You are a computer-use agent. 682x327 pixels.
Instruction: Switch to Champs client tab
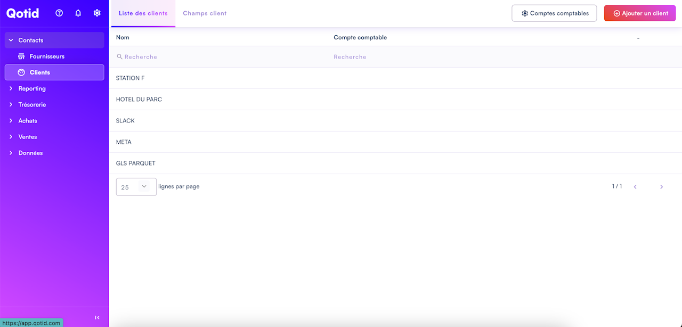click(205, 13)
